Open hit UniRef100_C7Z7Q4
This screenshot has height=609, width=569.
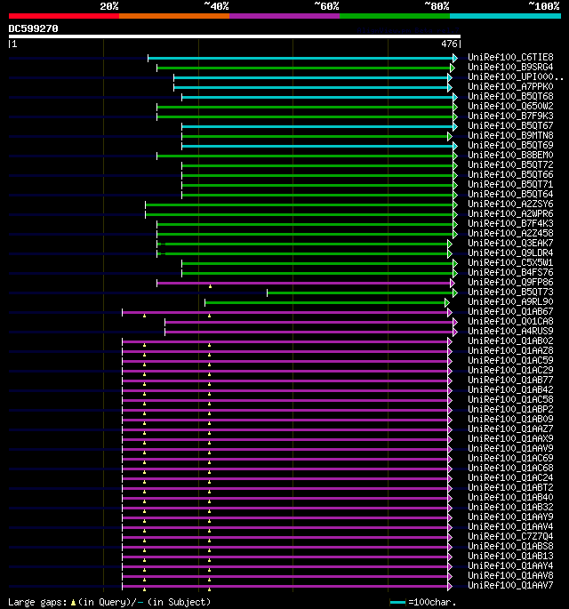[x=510, y=536]
